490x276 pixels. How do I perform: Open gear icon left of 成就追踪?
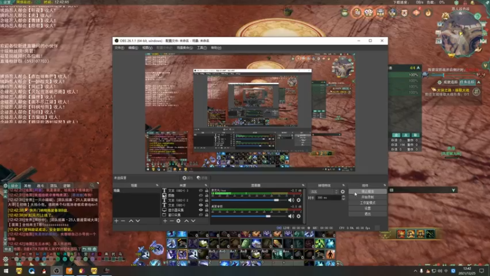tap(440, 82)
